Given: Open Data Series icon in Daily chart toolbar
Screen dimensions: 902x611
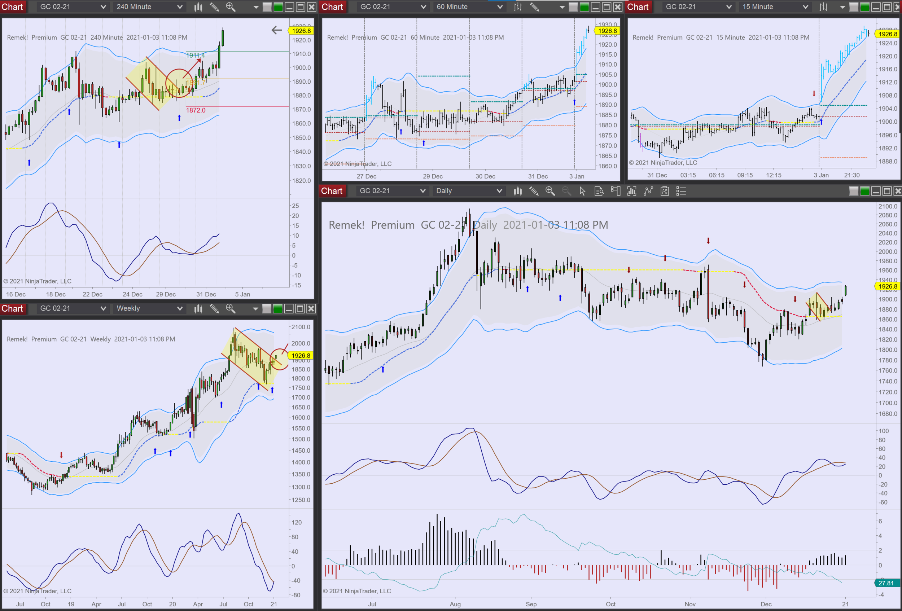Looking at the screenshot, I should point(632,191).
